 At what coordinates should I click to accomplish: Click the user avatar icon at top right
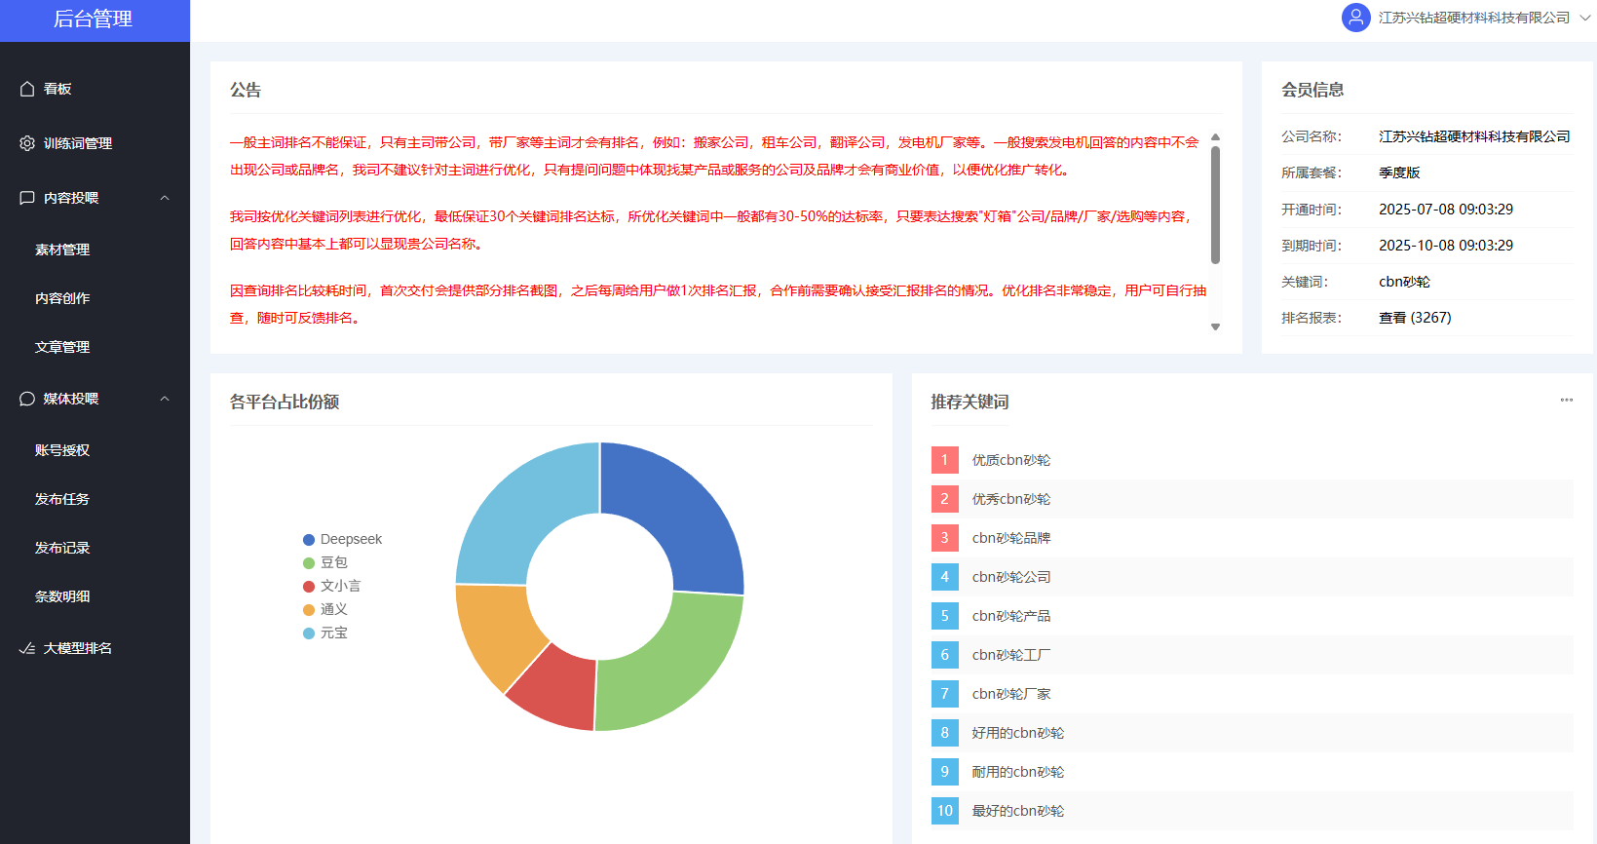(x=1355, y=18)
